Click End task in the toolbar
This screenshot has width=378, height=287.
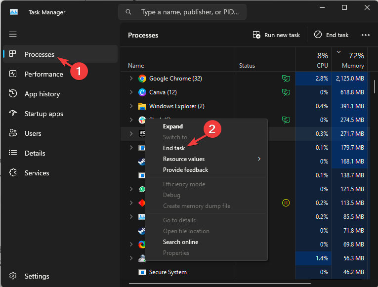(331, 35)
